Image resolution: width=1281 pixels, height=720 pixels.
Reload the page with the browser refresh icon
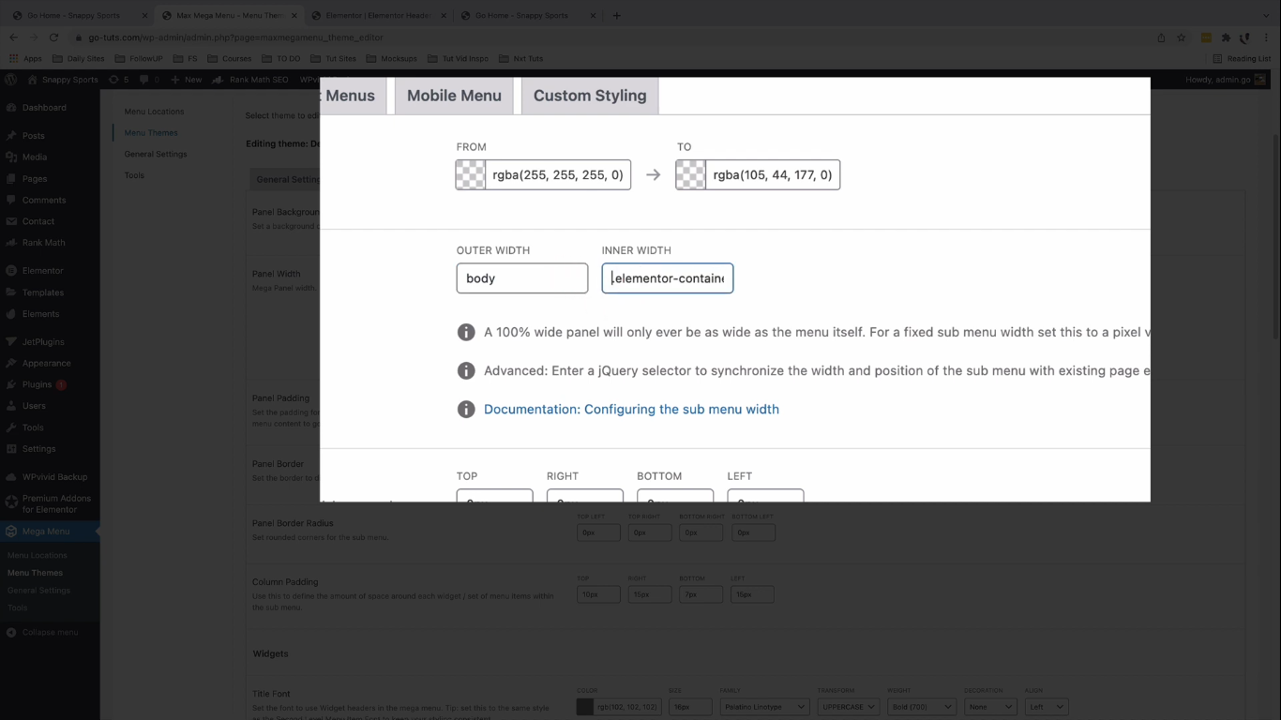click(x=53, y=37)
